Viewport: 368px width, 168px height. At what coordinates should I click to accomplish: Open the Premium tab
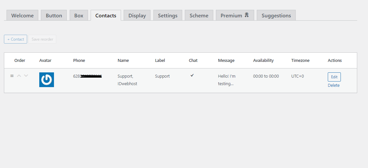click(x=235, y=15)
